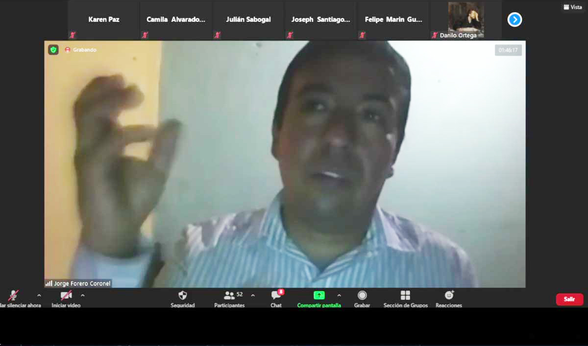588x346 pixels.
Task: Toggle microphone mute in the toolbar
Action: pos(13,296)
